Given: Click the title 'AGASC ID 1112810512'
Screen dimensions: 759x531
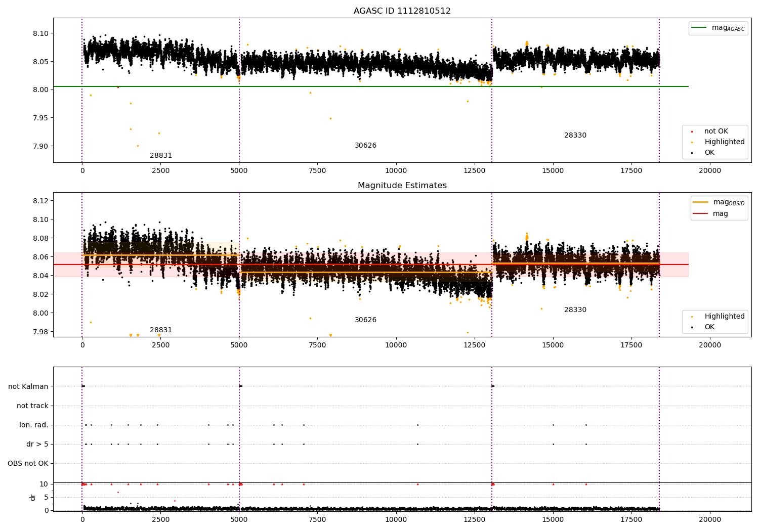Looking at the screenshot, I should coord(402,11).
